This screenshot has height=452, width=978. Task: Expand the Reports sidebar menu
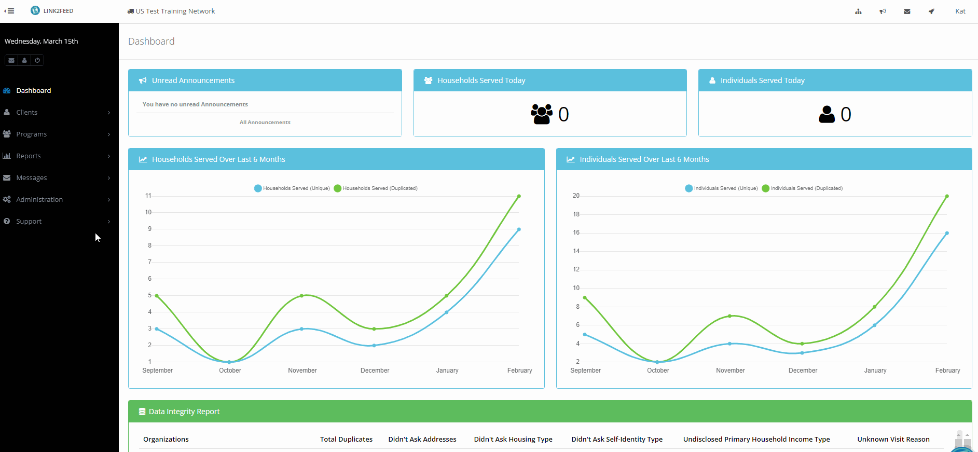click(x=29, y=156)
